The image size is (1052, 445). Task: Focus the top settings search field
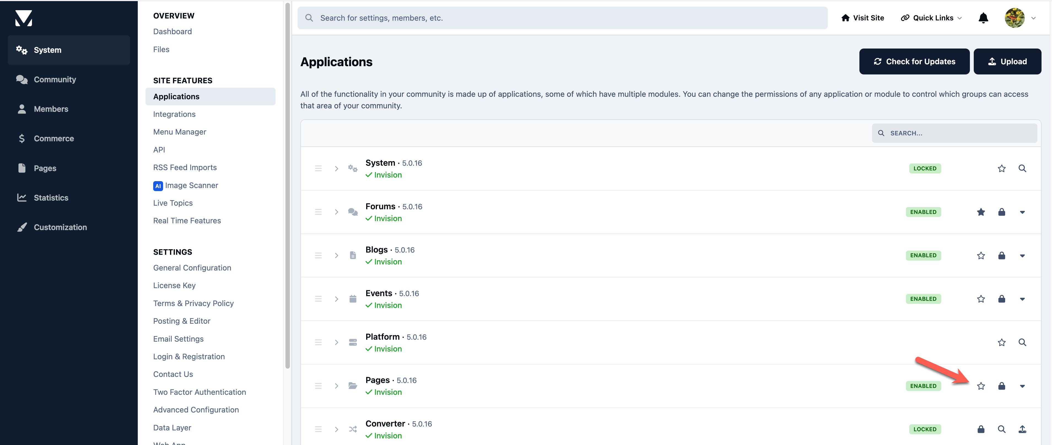click(x=562, y=18)
